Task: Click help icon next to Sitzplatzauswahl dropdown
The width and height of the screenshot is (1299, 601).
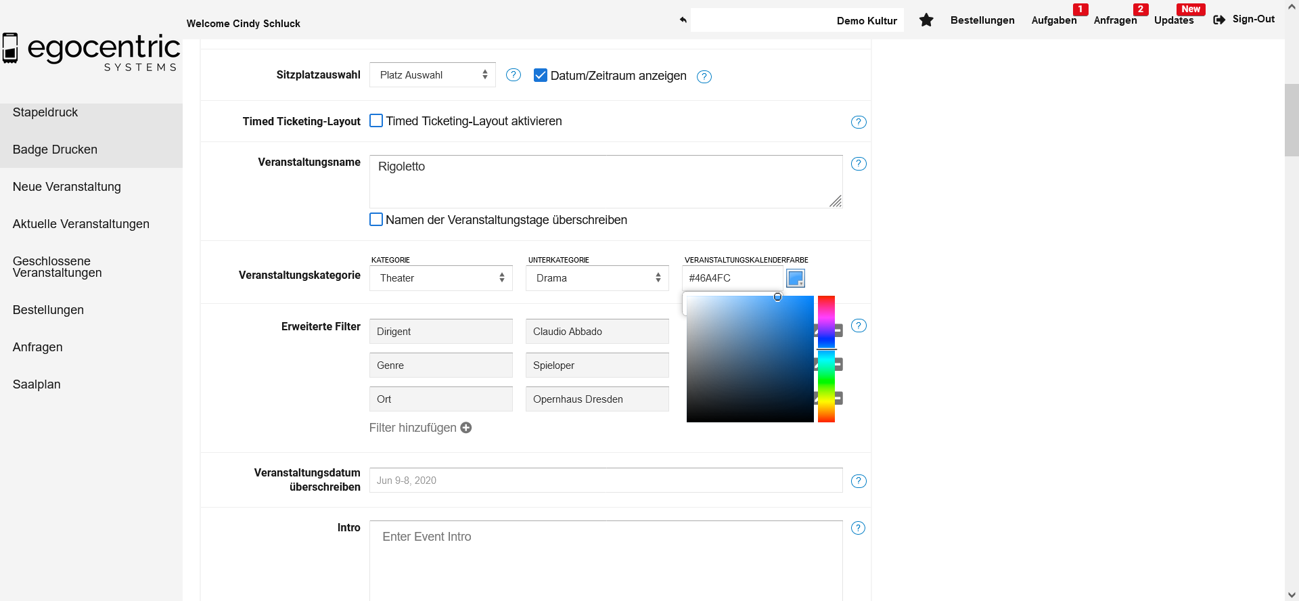Action: pyautogui.click(x=514, y=75)
